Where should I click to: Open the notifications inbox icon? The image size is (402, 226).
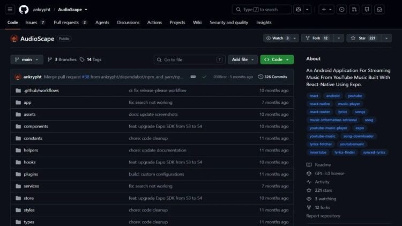379,10
